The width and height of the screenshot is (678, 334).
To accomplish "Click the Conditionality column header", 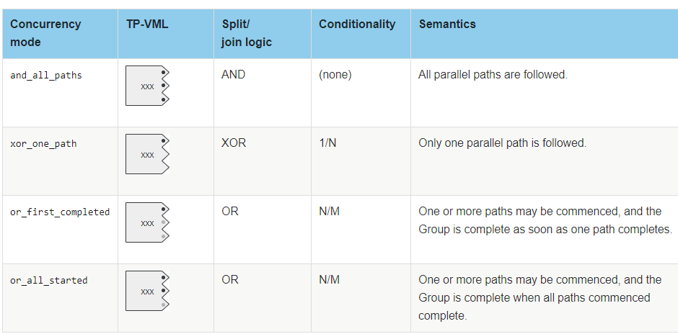I will click(357, 24).
